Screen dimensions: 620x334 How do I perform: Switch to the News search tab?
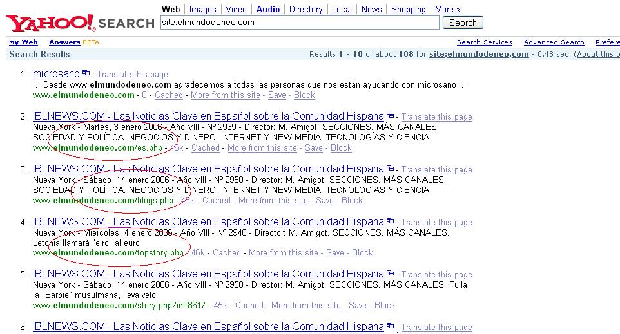tap(371, 9)
